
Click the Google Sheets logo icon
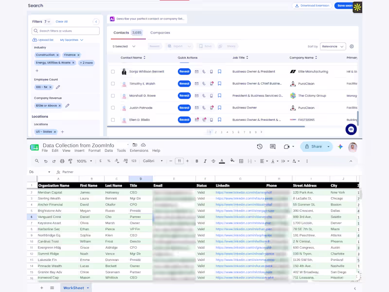pos(35,147)
